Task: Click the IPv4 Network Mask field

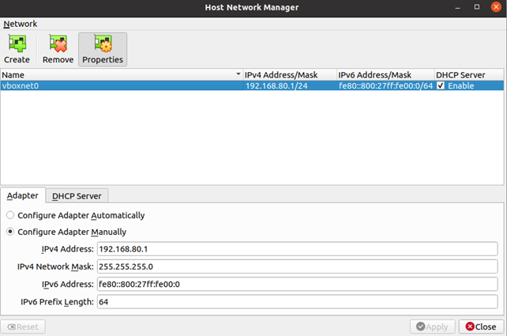Action: (297, 266)
